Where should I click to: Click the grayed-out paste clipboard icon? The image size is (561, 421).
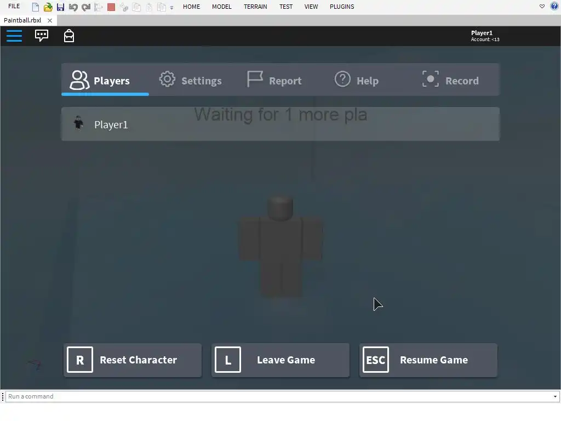pyautogui.click(x=149, y=7)
